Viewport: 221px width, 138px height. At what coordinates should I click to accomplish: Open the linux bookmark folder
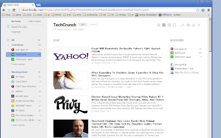(6, 14)
